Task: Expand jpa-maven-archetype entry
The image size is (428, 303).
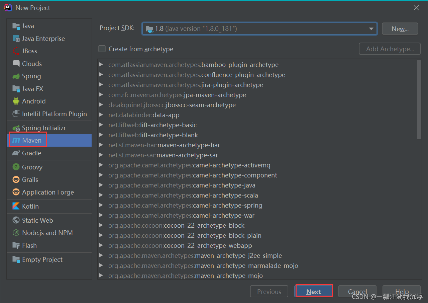Action: 101,95
